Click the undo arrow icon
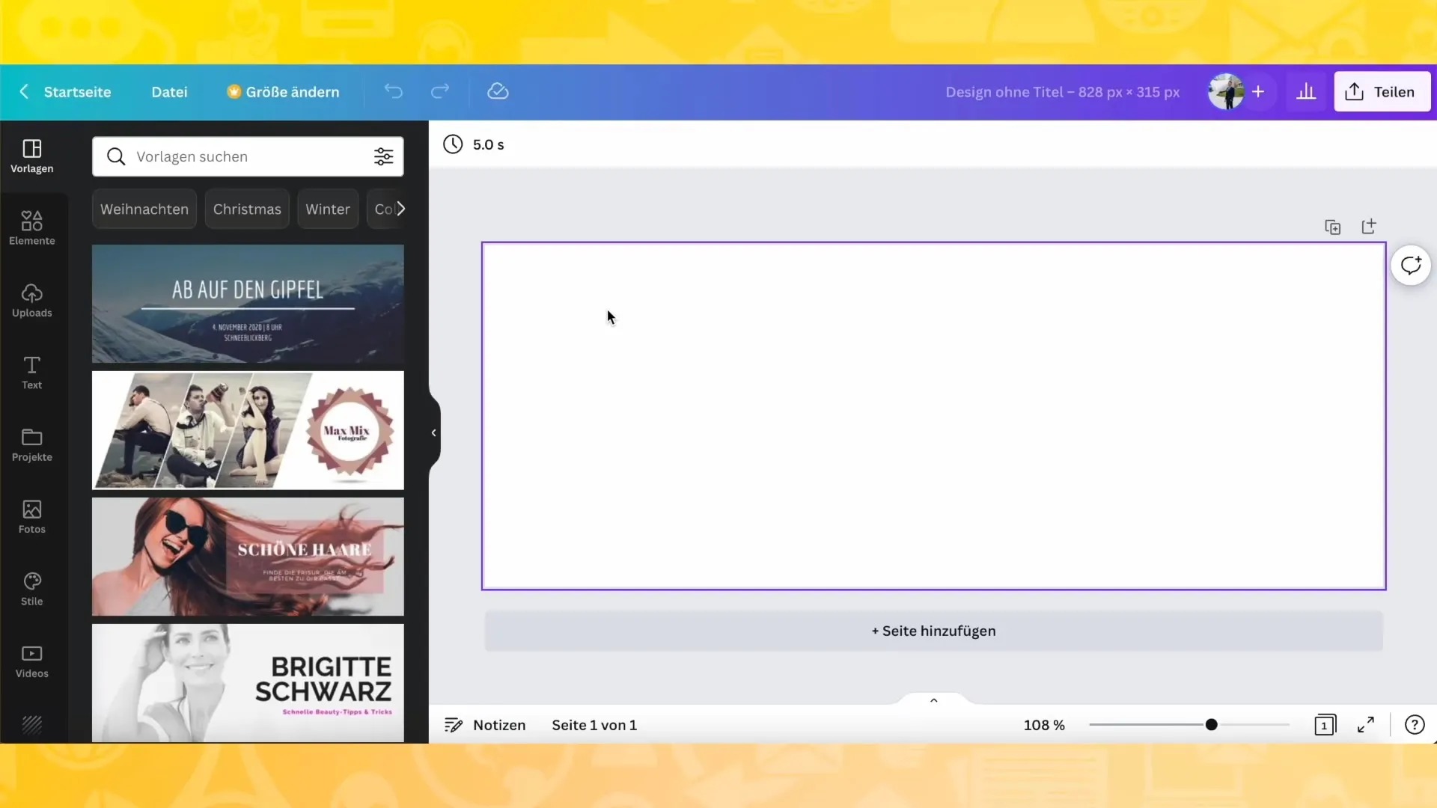This screenshot has height=808, width=1437. [393, 91]
